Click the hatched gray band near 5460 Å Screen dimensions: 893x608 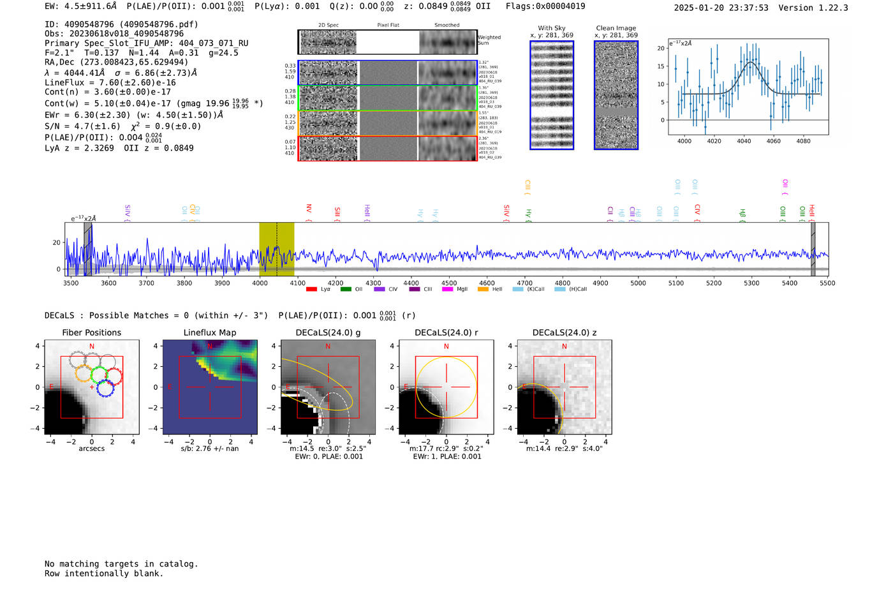click(x=813, y=249)
